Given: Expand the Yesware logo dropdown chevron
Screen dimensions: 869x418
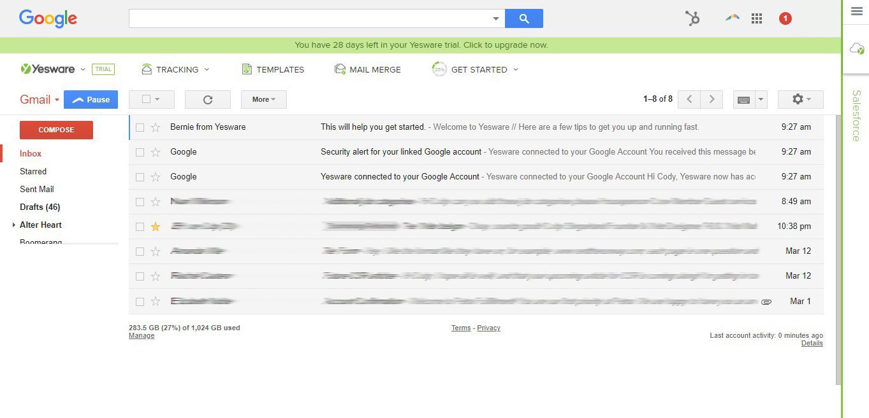Looking at the screenshot, I should pos(83,69).
